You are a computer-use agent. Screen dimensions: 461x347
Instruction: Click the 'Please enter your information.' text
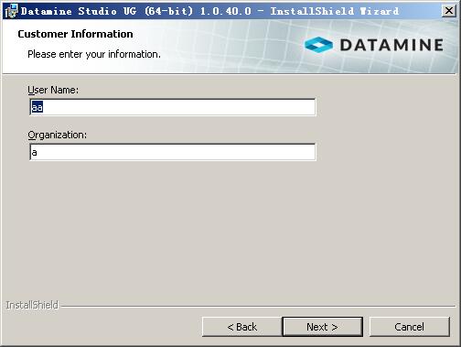pos(94,54)
